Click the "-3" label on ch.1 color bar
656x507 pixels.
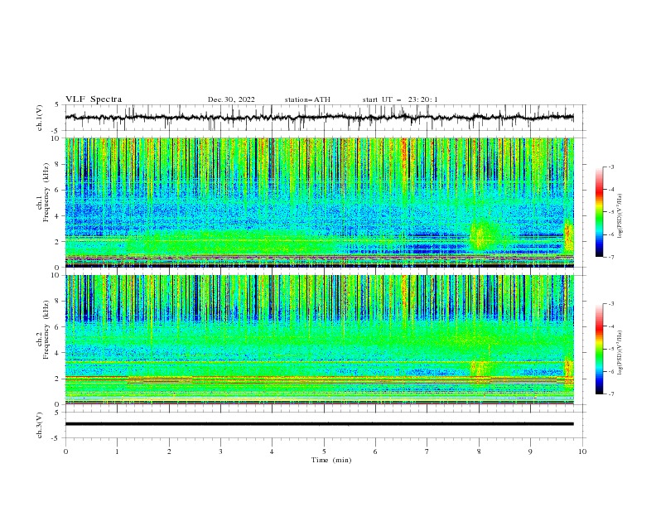pos(610,167)
